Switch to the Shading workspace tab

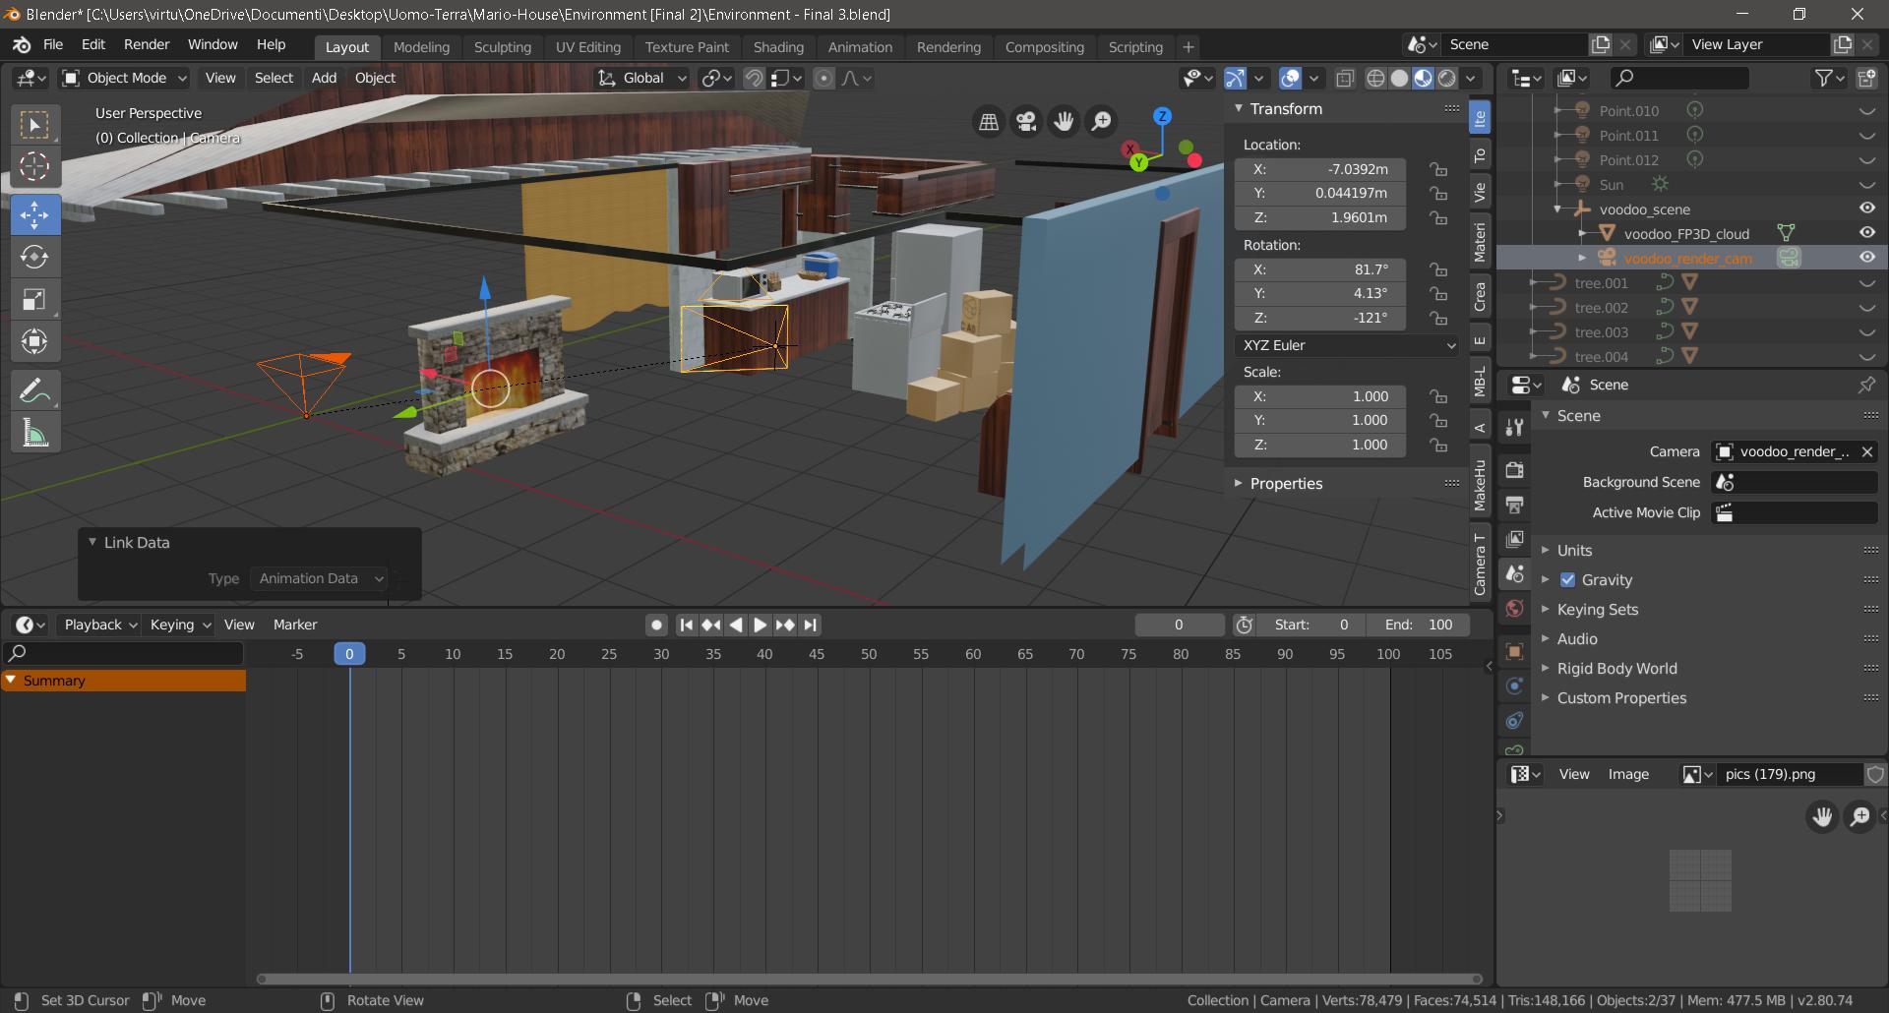(x=778, y=47)
